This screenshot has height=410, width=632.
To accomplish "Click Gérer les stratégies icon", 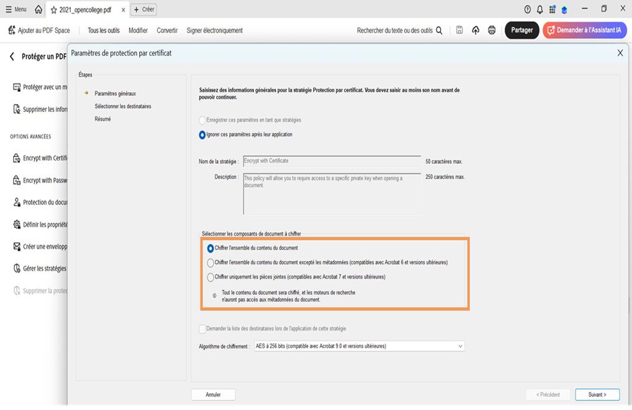I will point(17,268).
